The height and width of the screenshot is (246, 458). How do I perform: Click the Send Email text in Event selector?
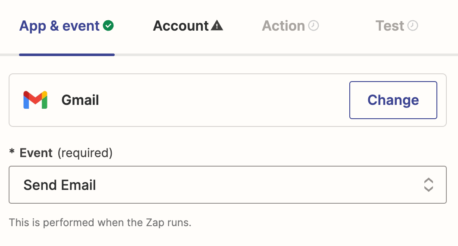pyautogui.click(x=60, y=185)
